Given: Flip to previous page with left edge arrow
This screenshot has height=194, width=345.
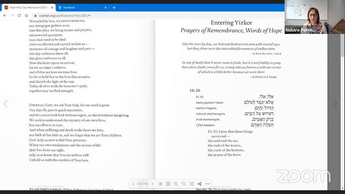Looking at the screenshot, I should (5, 104).
